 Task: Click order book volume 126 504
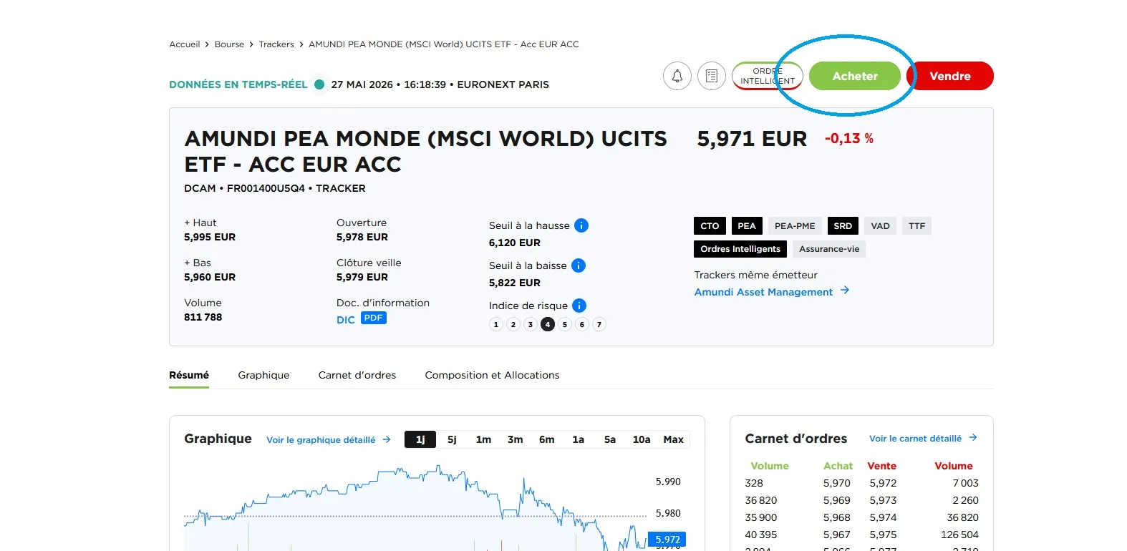(x=959, y=535)
